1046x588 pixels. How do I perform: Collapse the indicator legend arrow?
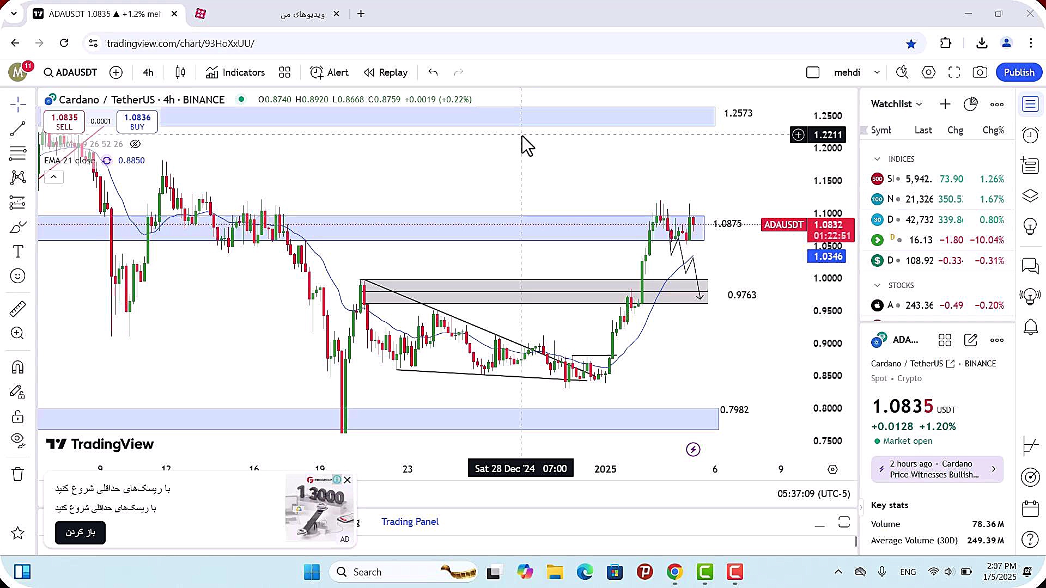(53, 176)
